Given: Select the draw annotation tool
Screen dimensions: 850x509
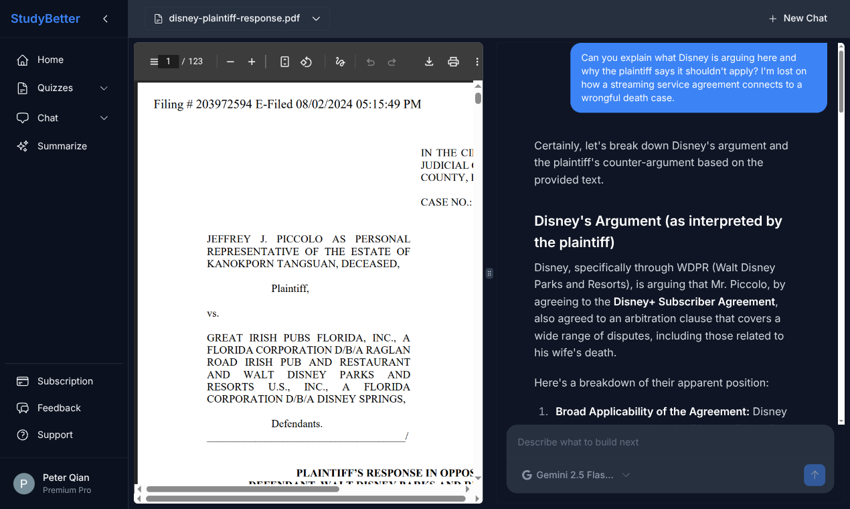Looking at the screenshot, I should coord(340,62).
